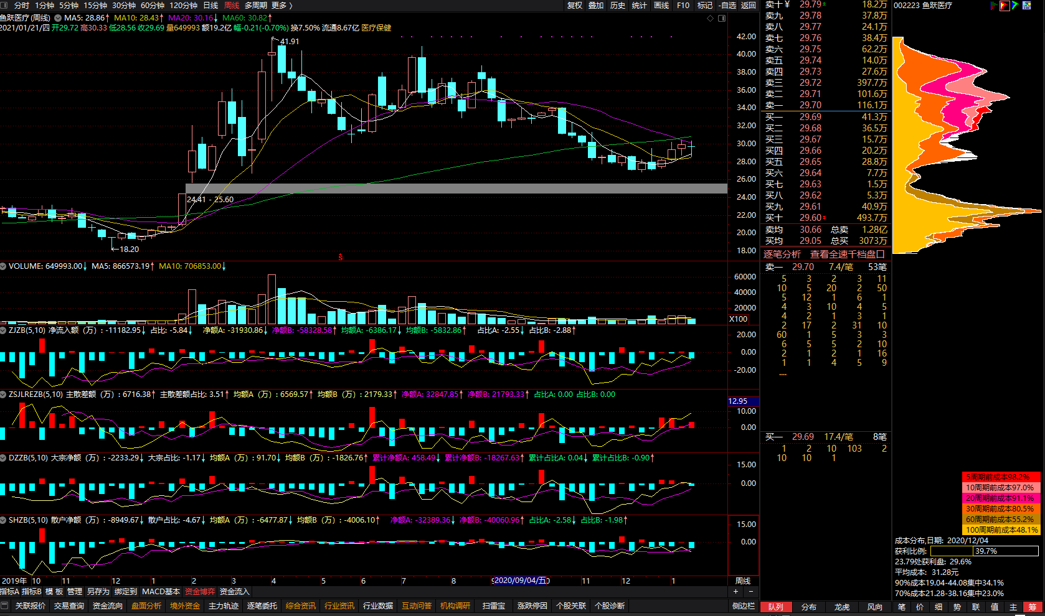Image resolution: width=1045 pixels, height=616 pixels.
Task: Select 100周期前成本 color legend
Action: tap(1001, 530)
